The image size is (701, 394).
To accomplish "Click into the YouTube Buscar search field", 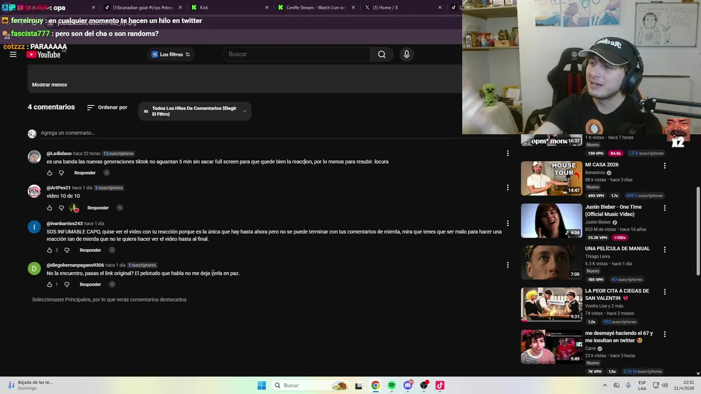I will tap(296, 54).
